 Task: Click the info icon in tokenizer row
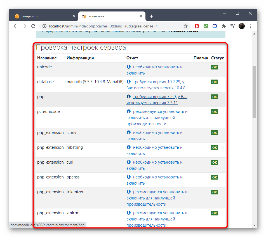pos(129,192)
